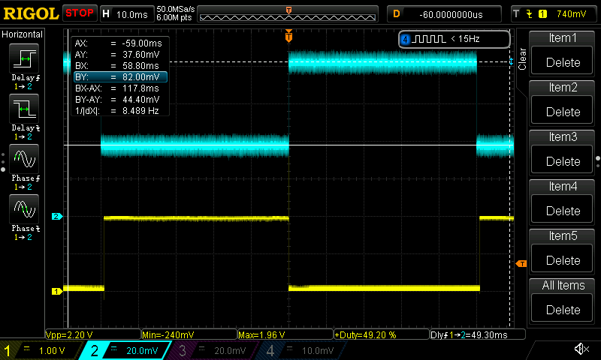Click the orange trigger position marker atop the grid
This screenshot has width=601, height=360.
[288, 36]
